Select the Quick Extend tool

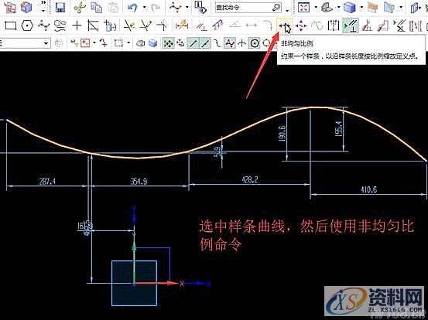[146, 26]
